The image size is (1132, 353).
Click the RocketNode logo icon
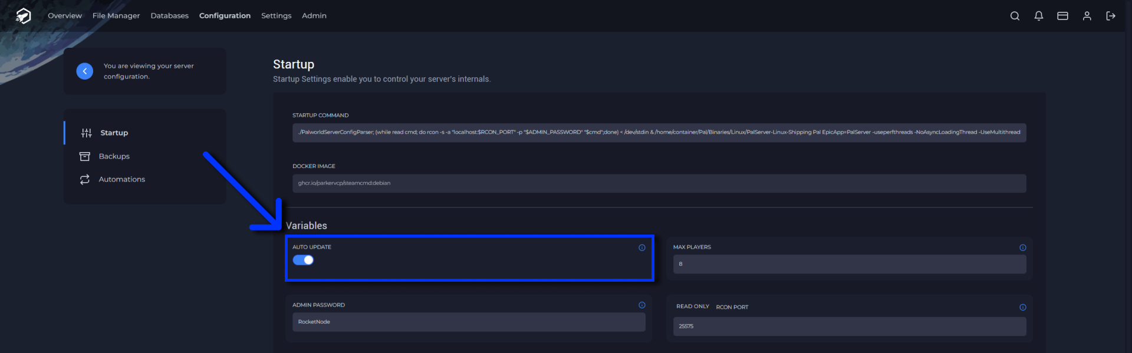(x=23, y=16)
